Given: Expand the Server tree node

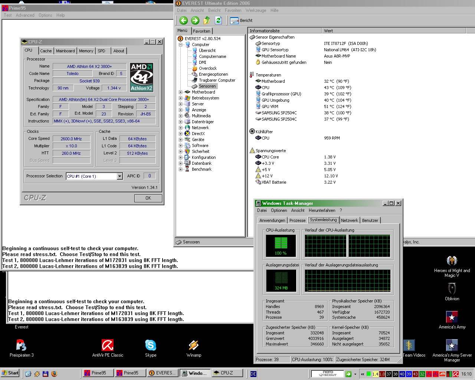Looking at the screenshot, I should coord(181,104).
